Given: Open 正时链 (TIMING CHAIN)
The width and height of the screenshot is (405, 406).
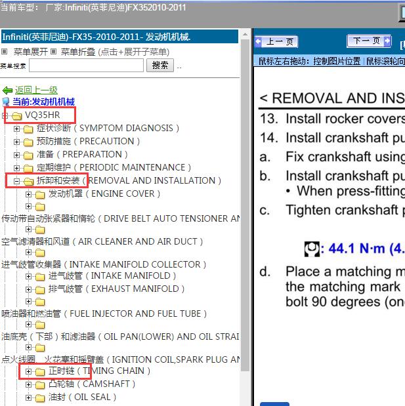Looking at the screenshot, I should coord(100,371).
